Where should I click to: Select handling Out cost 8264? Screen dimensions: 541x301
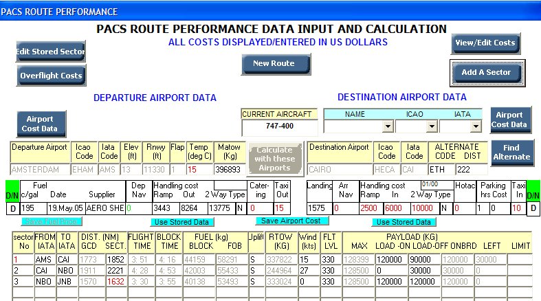[193, 208]
